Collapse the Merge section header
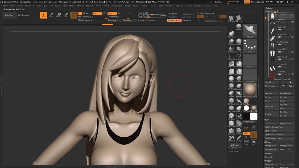Viewport: 299px width, 168px height. (268, 142)
